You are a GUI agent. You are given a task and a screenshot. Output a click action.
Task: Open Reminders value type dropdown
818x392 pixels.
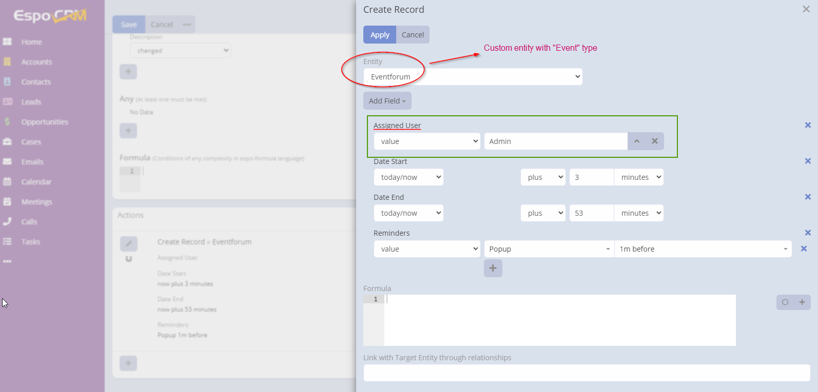(427, 249)
